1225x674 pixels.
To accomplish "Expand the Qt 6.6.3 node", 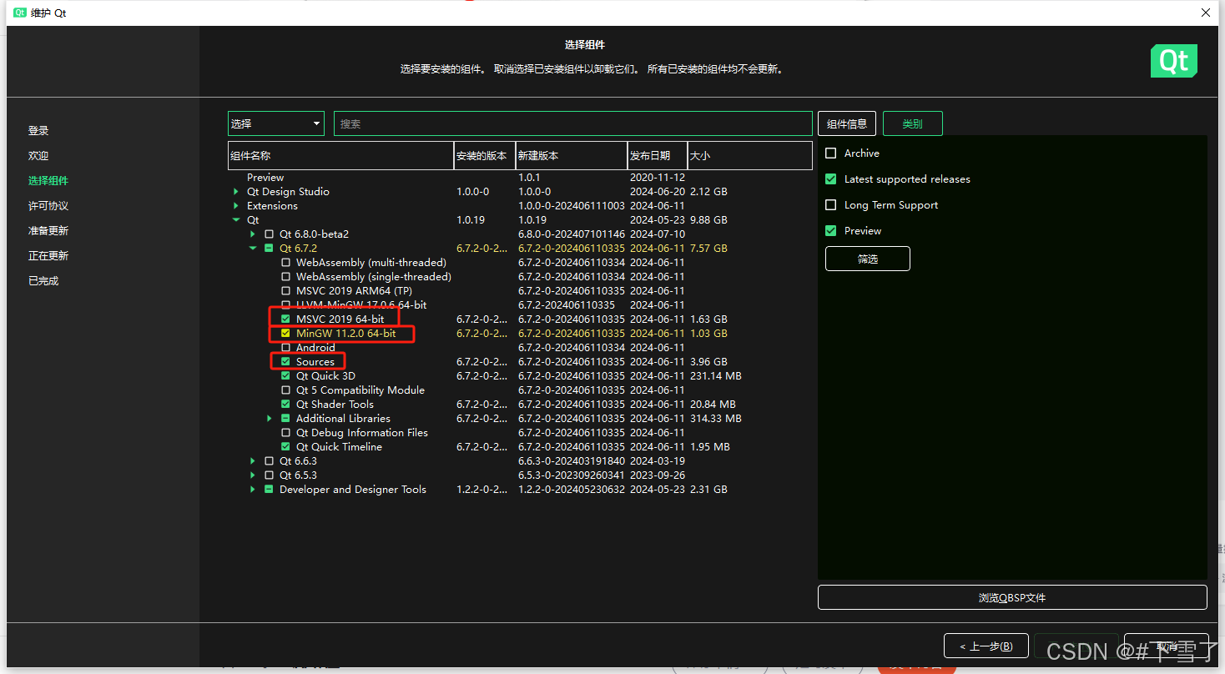I will (253, 461).
